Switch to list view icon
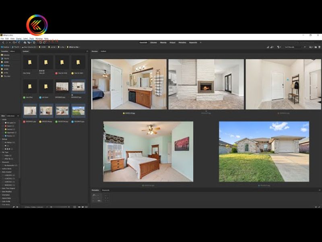 86,207
